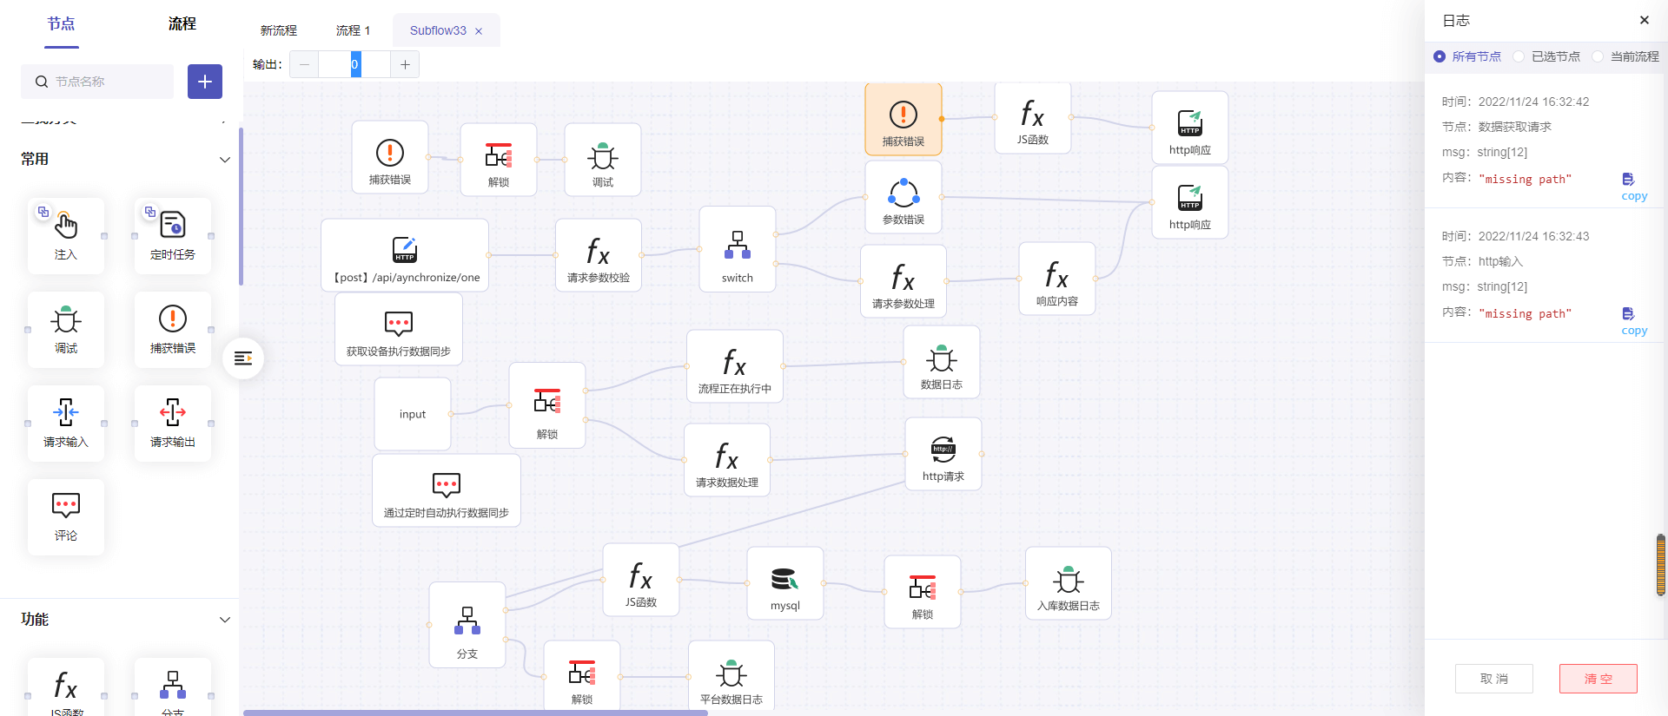Select 当前流程 log filter
Screen dimensions: 1668x716
point(1598,56)
